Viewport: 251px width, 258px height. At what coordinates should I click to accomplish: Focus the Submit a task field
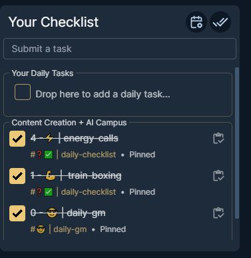[120, 49]
